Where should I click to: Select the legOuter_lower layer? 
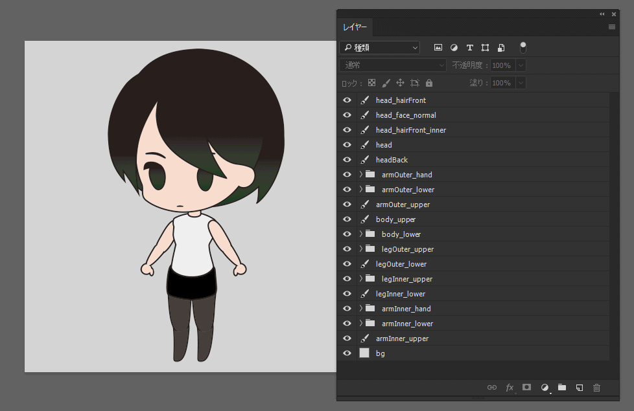401,264
